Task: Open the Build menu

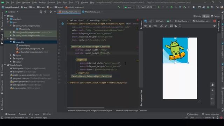Action: tap(59, 2)
